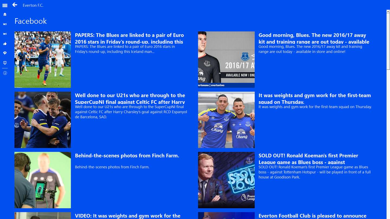The height and width of the screenshot is (219, 390).
Task: Open the speech bubble quotes icon
Action: (5, 53)
